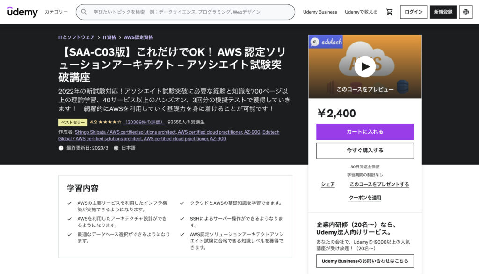Click the シェア link
This screenshot has width=479, height=274.
(328, 184)
